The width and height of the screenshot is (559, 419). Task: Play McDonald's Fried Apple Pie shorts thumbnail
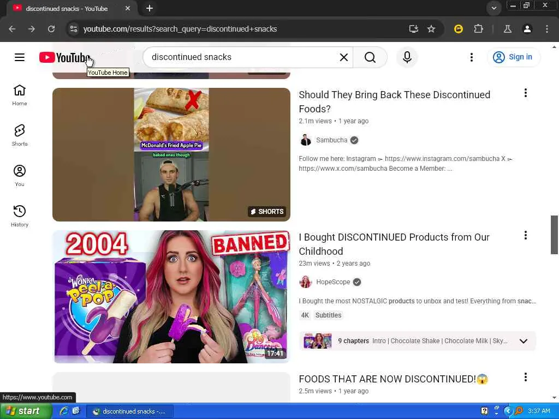[171, 154]
